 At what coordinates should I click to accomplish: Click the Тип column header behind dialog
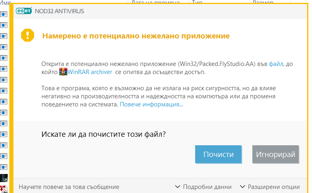(197, 2)
